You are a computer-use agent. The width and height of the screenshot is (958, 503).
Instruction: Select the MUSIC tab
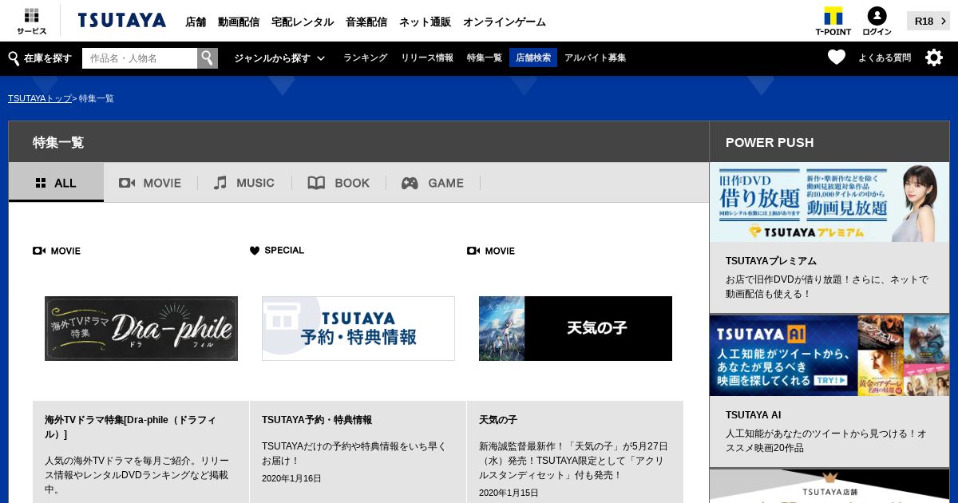[x=244, y=183]
